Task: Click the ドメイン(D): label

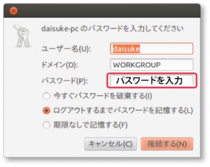Action: (60, 65)
